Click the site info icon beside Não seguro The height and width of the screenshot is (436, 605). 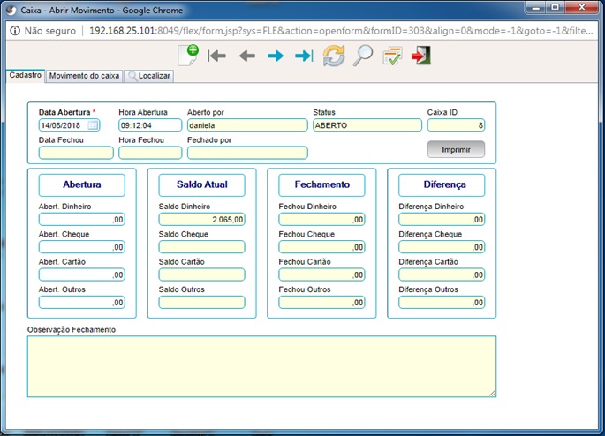tap(15, 31)
